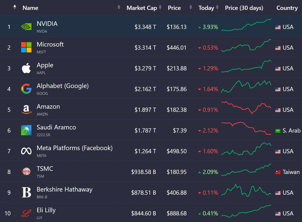Click the Saudi Aramco logo
302x222 pixels.
tap(26, 130)
